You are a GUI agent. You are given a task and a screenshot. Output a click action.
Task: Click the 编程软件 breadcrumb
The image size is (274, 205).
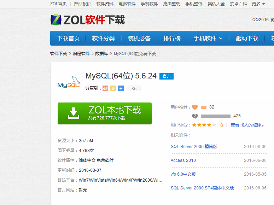[81, 54]
